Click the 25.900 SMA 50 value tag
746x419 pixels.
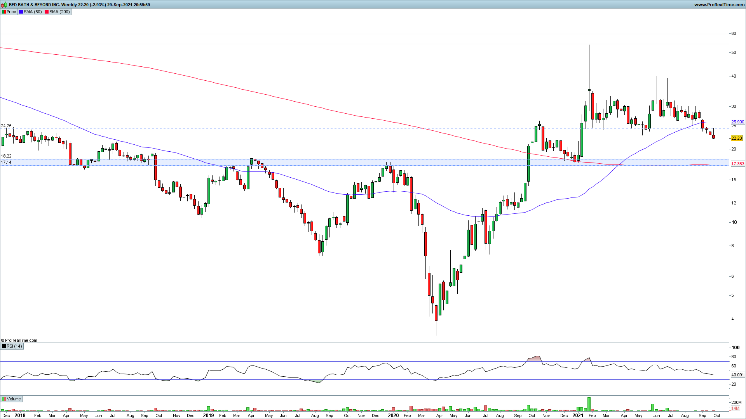click(x=737, y=122)
